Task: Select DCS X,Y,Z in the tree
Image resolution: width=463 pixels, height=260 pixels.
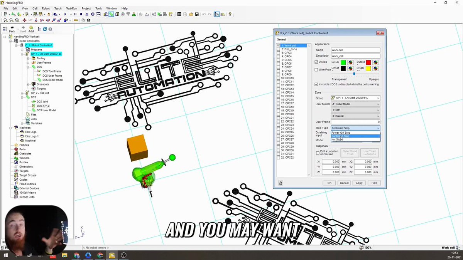Action: pyautogui.click(x=43, y=106)
